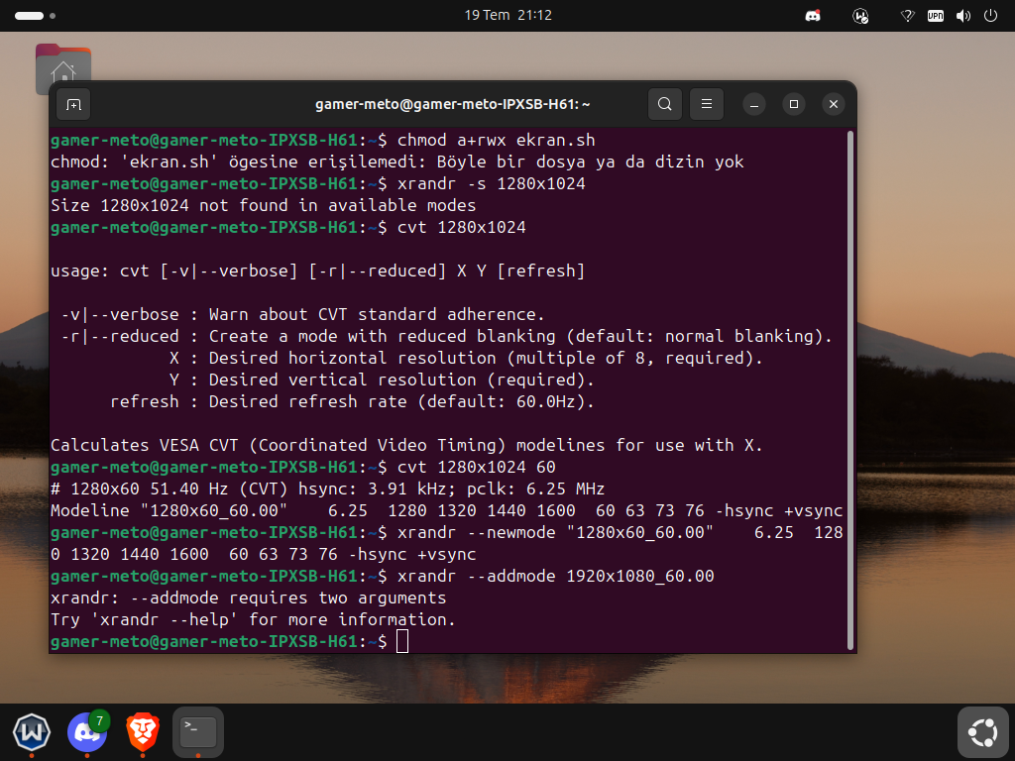Click the '-r|--reduced' option line
The image size is (1015, 761).
pyautogui.click(x=447, y=337)
